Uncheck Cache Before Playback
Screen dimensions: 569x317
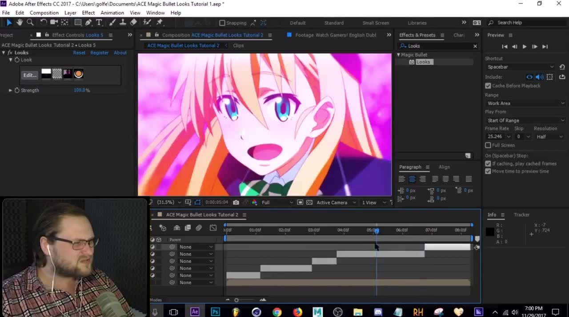pyautogui.click(x=488, y=86)
